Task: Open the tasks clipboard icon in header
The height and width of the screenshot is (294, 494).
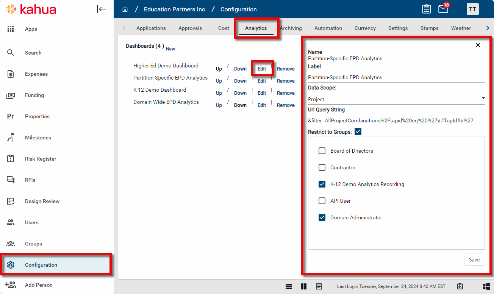Action: pos(427,9)
